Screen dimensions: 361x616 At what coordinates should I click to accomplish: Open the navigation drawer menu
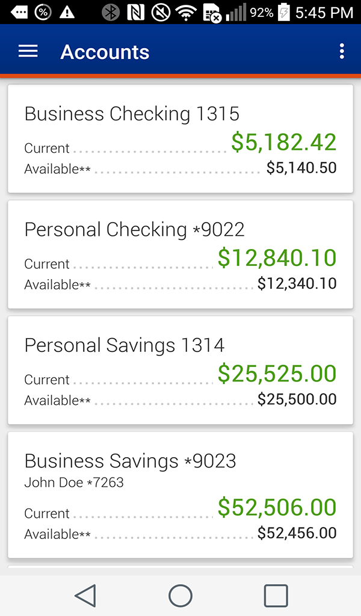[27, 51]
